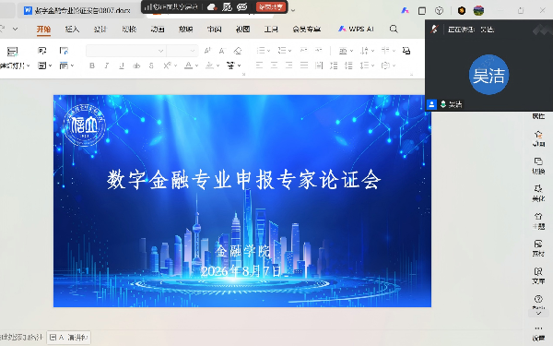Open the font name dropdown
The height and width of the screenshot is (346, 553).
click(x=126, y=51)
